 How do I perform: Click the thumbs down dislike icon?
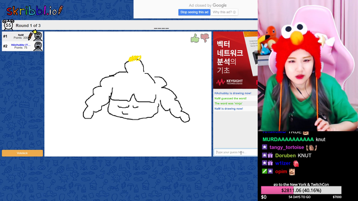tap(205, 37)
